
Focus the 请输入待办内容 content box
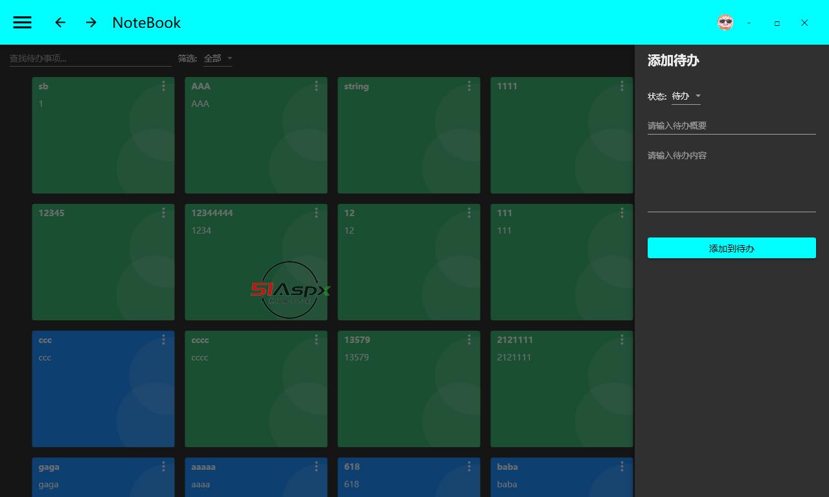pos(732,179)
